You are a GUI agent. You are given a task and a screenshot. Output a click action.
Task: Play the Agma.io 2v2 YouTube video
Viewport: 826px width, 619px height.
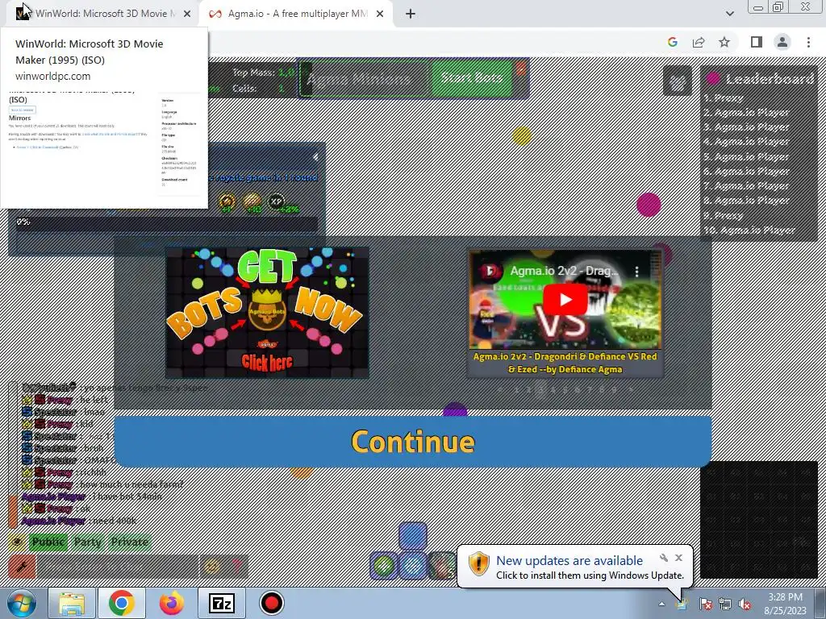point(565,299)
